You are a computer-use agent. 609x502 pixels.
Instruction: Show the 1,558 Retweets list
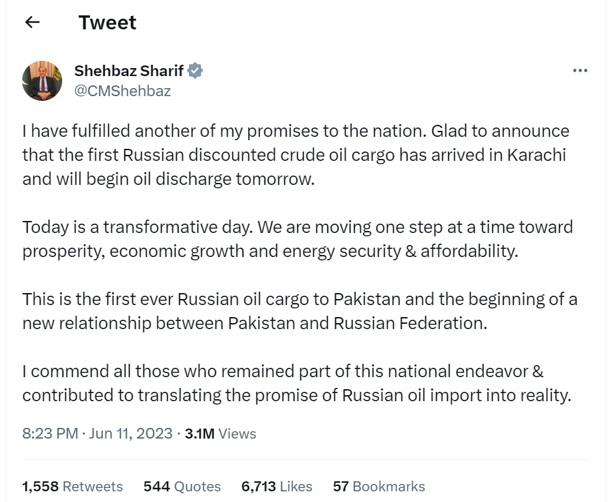(73, 487)
